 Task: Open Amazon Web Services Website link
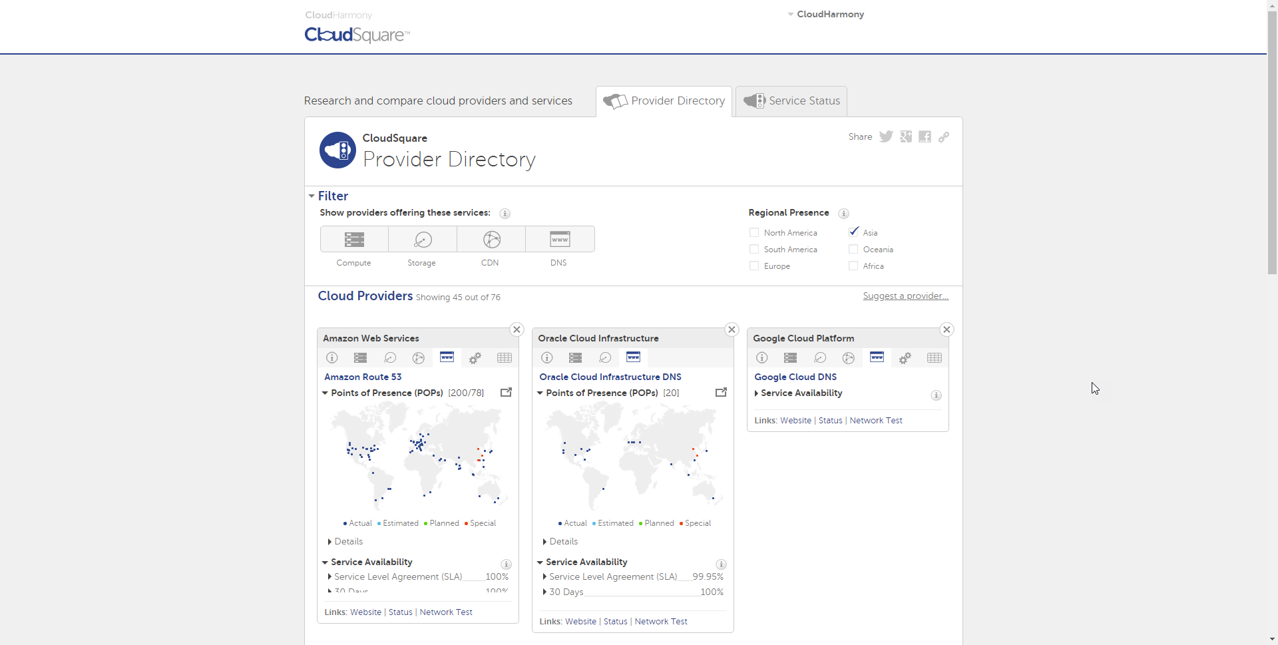point(366,612)
